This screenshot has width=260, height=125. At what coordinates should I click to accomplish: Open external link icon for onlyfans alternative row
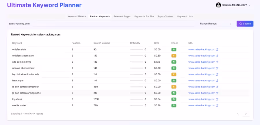pyautogui.click(x=217, y=56)
